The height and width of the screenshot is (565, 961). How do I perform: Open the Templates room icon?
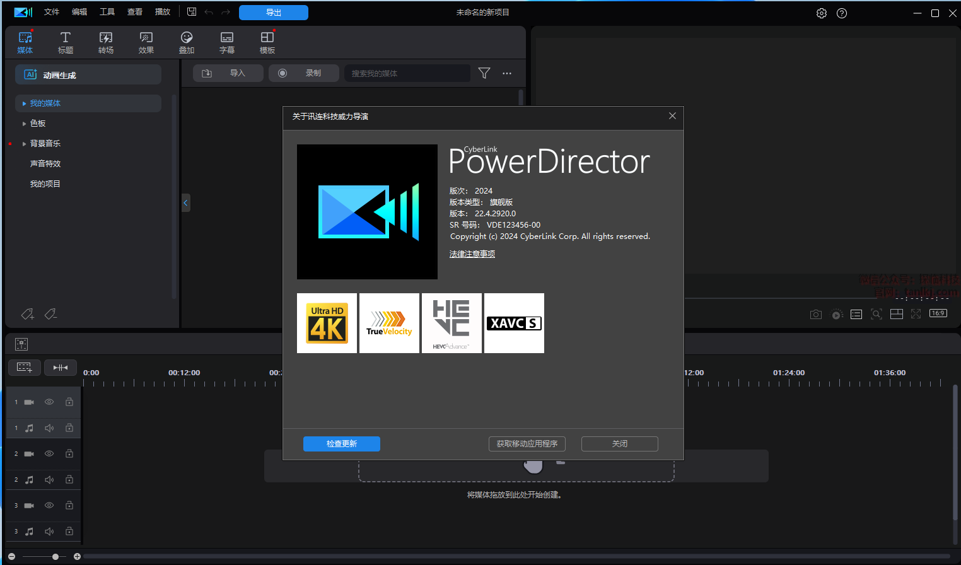tap(267, 42)
